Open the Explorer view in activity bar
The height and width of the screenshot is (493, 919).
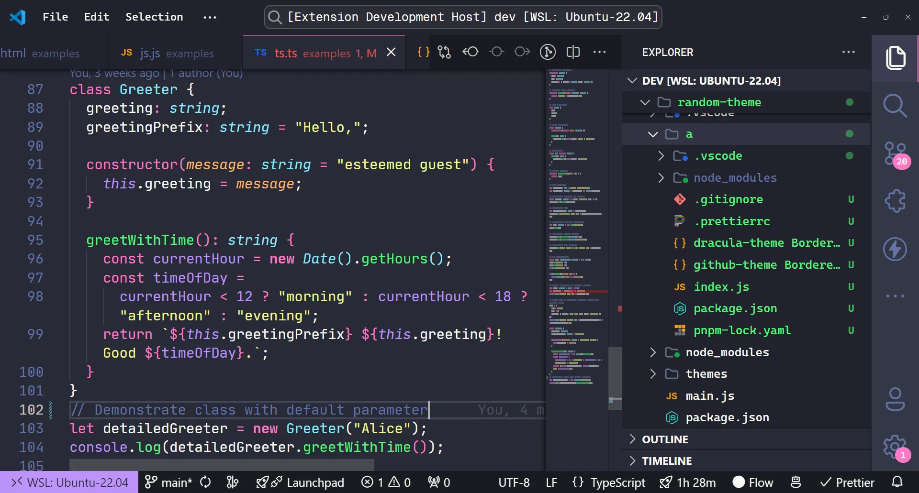pyautogui.click(x=895, y=58)
